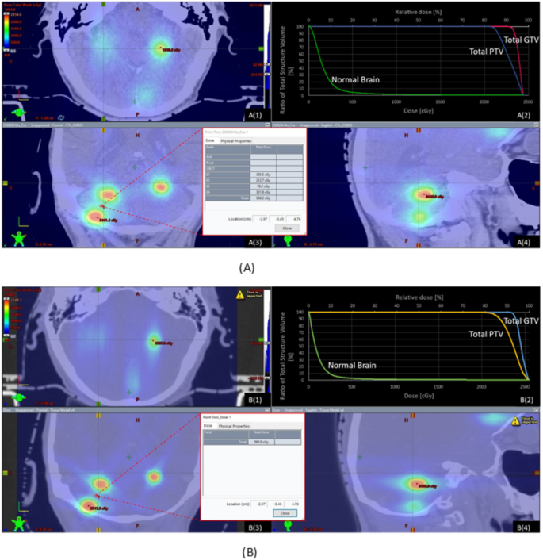Click the red dose point marker in view B(3)
The height and width of the screenshot is (560, 543).
click(97, 496)
